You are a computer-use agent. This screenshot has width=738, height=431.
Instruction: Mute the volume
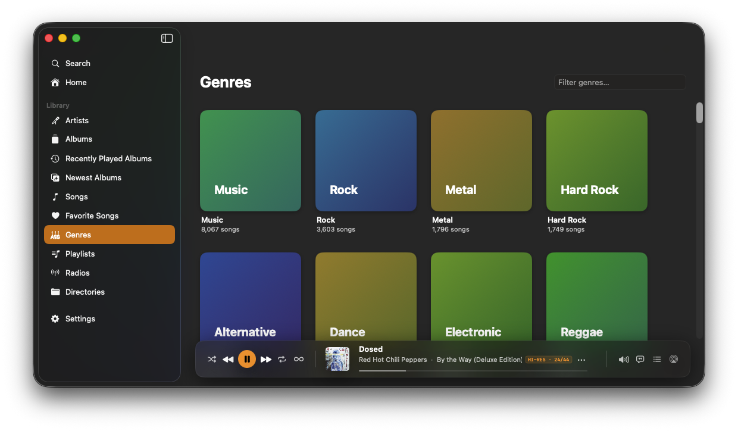pos(623,359)
